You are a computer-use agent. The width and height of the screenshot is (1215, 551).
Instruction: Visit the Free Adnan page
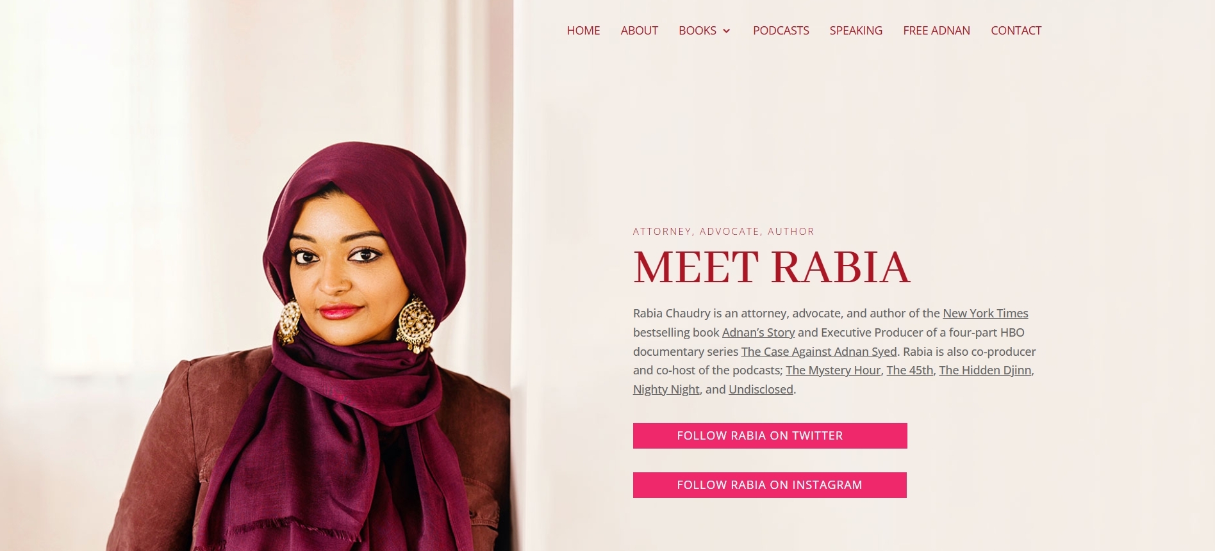click(x=936, y=31)
